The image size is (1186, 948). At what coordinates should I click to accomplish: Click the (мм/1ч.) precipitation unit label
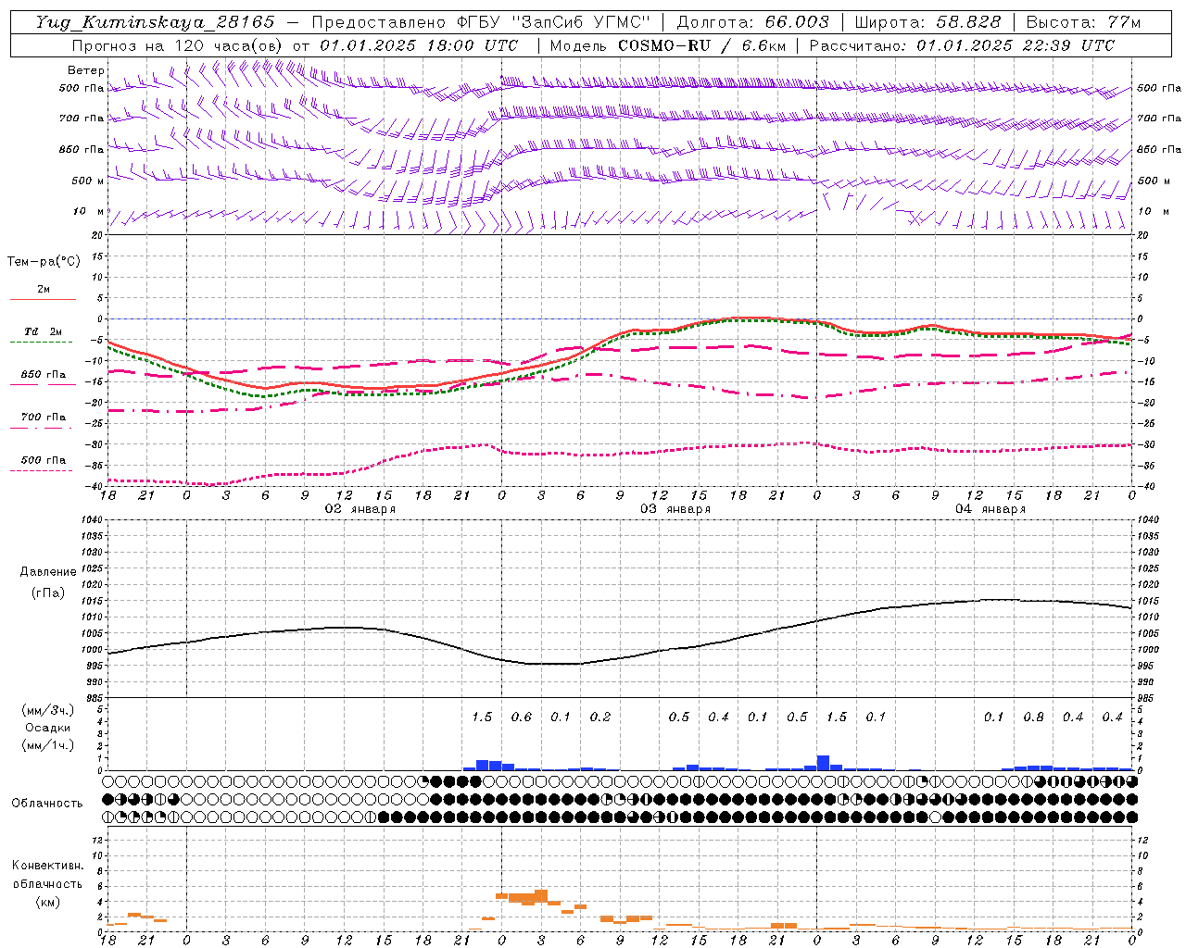(47, 745)
